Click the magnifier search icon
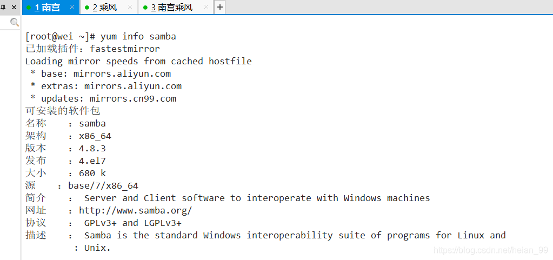The height and width of the screenshot is (260, 553). (15, 23)
